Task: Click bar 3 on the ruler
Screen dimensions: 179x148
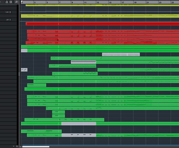Action: pos(35,2)
